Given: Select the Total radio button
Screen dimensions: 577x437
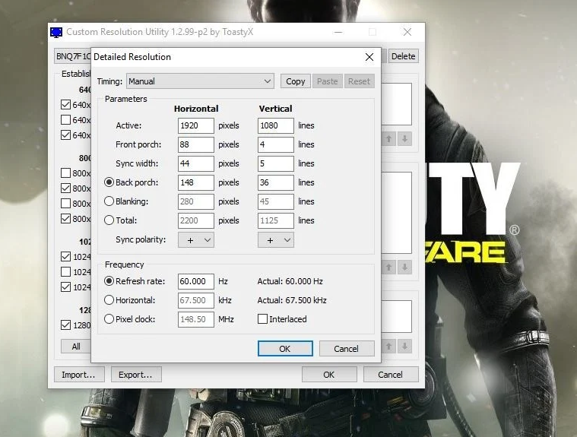Looking at the screenshot, I should [109, 220].
